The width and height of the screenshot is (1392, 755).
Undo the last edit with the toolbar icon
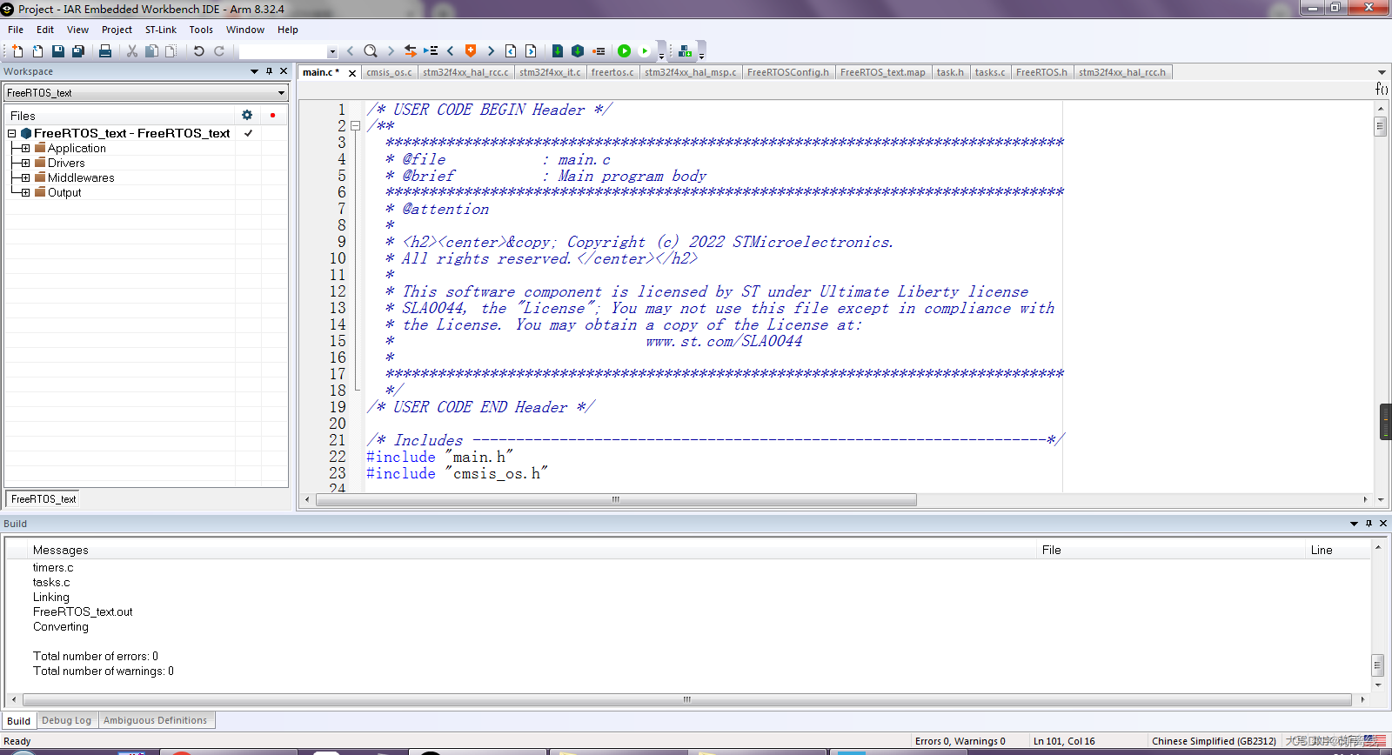[199, 51]
